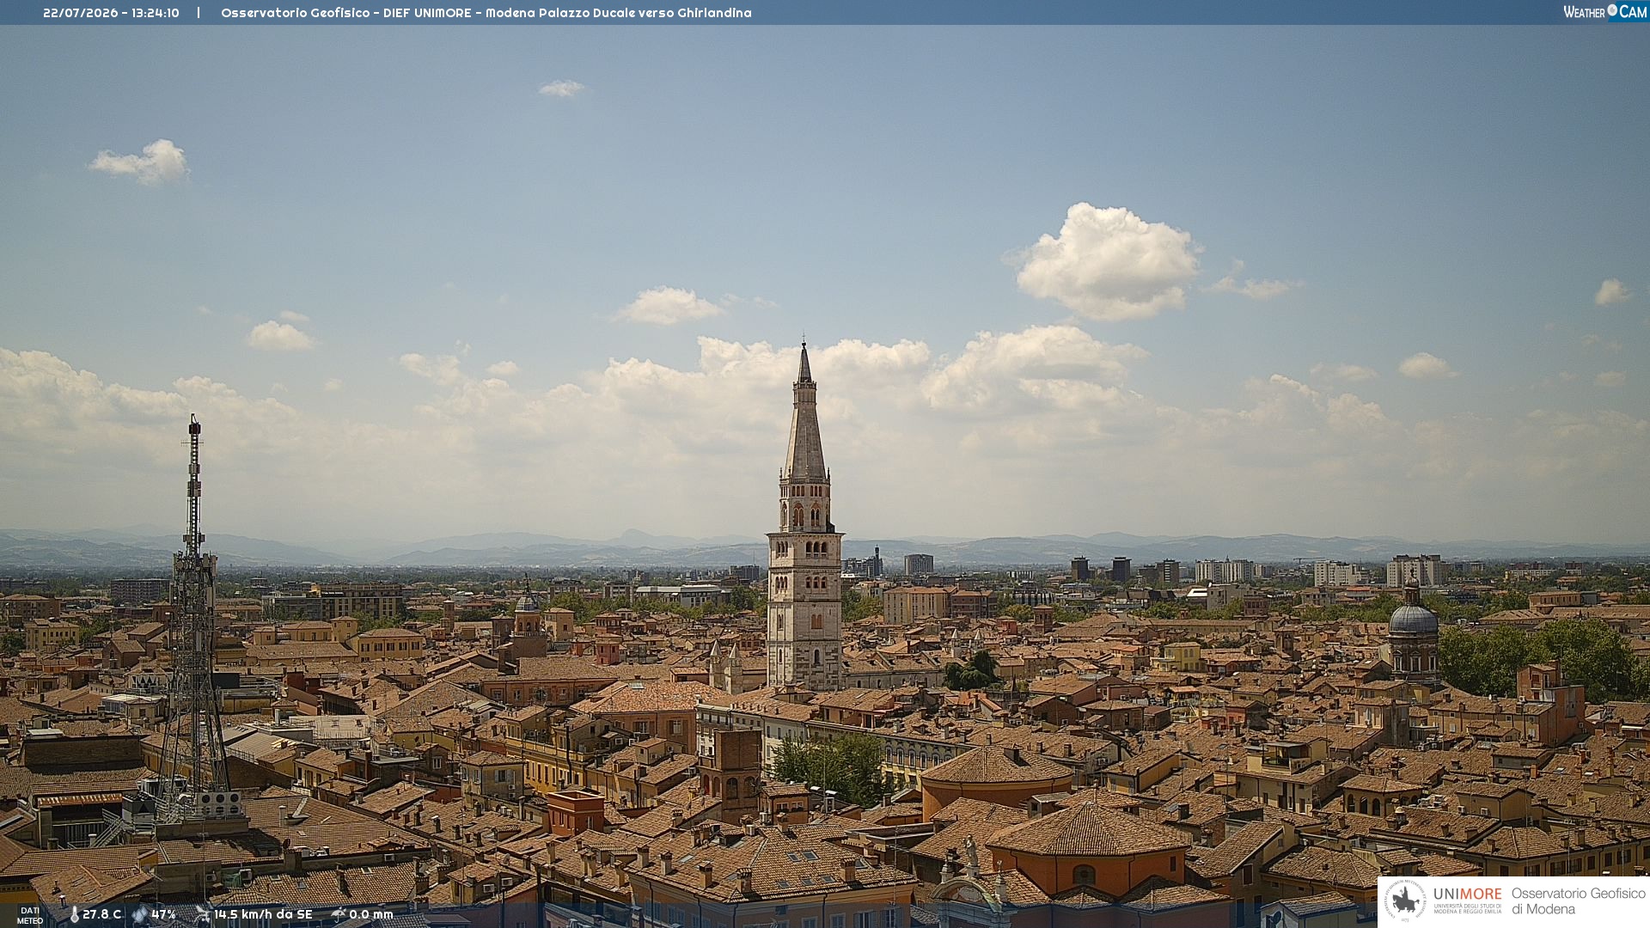Image resolution: width=1650 pixels, height=928 pixels.
Task: Click the water drops humidity icon
Action: pos(140,915)
